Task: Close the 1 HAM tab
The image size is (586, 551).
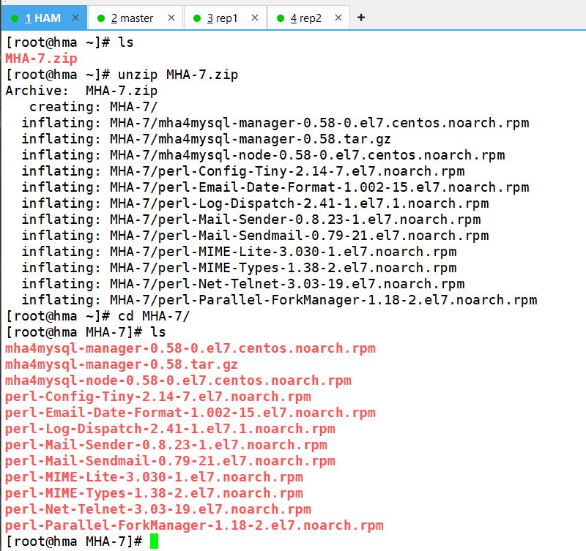Action: tap(75, 18)
